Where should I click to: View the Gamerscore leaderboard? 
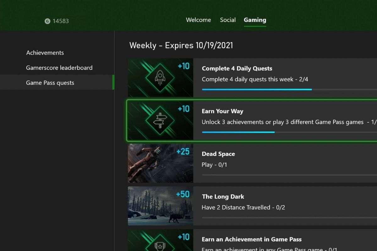[59, 67]
